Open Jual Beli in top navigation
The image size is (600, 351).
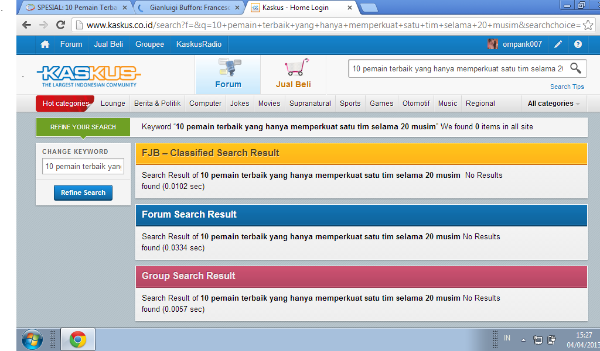point(108,44)
